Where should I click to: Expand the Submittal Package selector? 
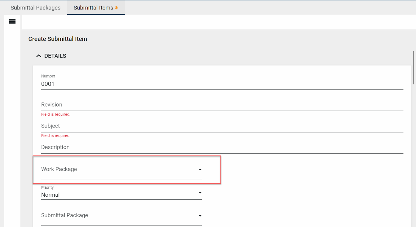[117, 216]
